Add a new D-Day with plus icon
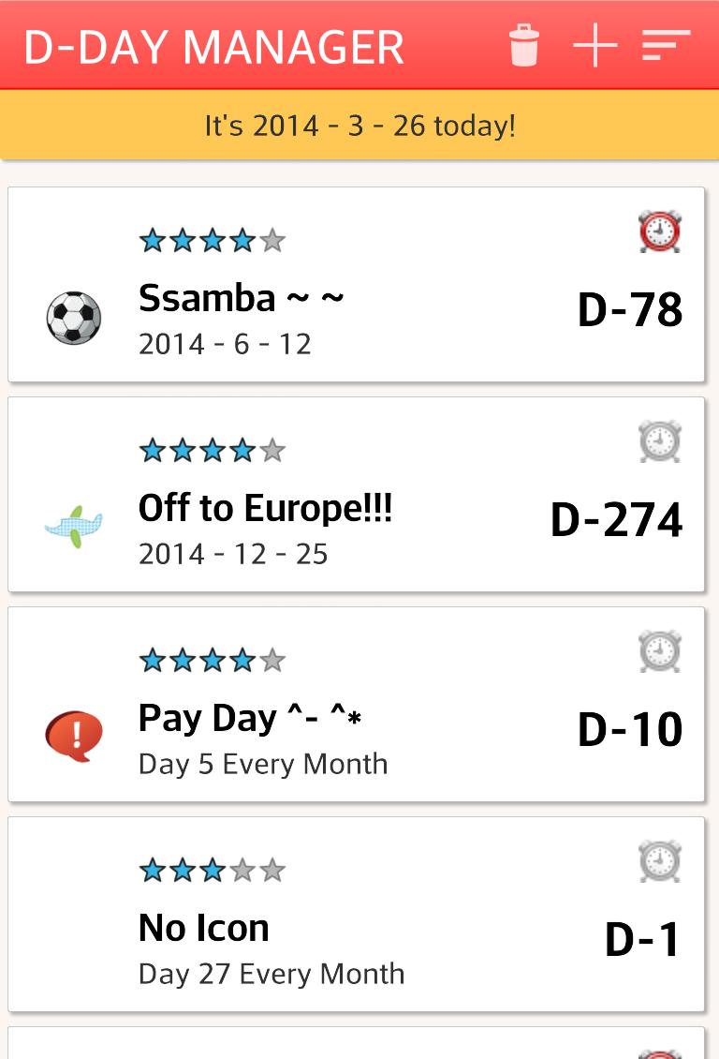Viewport: 719px width, 1059px height. point(594,45)
